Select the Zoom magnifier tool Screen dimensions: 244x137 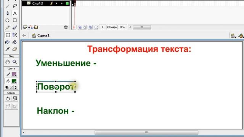tap(15, 62)
